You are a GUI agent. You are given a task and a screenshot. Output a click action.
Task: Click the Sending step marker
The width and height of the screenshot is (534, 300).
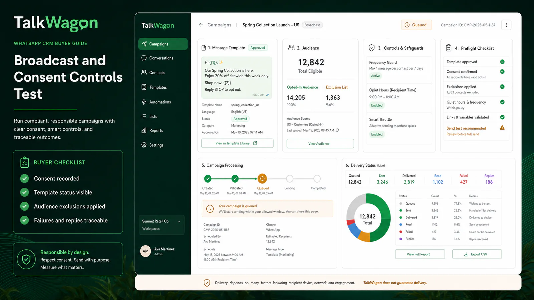click(x=290, y=179)
